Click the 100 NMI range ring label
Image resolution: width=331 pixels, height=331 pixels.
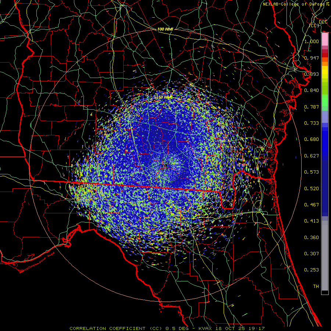coord(165,29)
